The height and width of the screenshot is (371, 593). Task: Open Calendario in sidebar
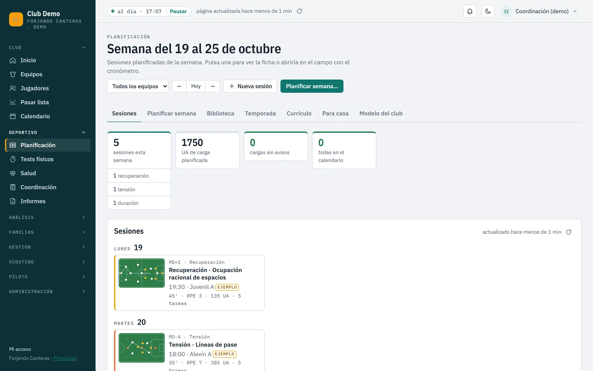coord(48,116)
